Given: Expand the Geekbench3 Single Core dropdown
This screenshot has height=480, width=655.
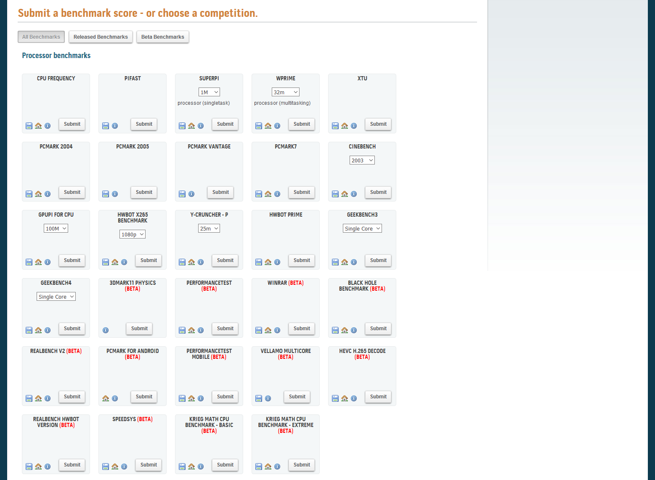Looking at the screenshot, I should point(362,228).
